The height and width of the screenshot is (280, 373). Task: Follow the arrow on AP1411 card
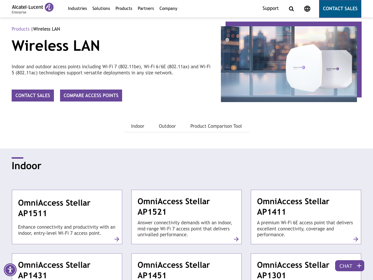356,239
